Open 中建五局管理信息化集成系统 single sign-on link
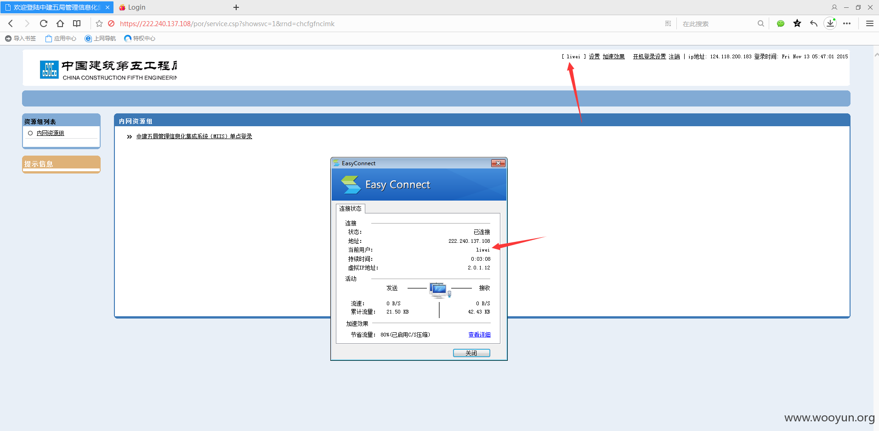 [x=194, y=136]
